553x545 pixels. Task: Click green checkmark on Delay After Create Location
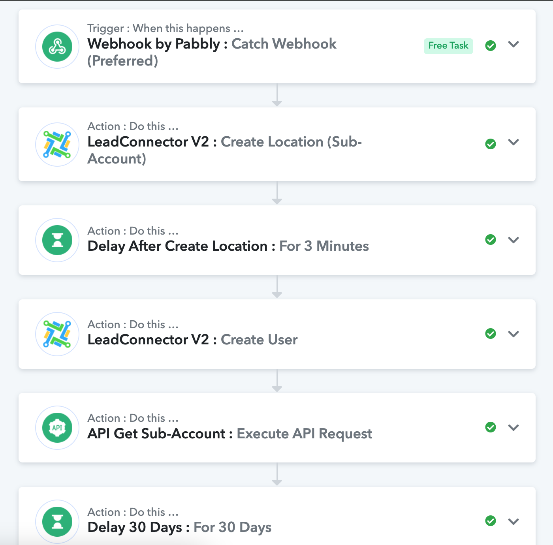pyautogui.click(x=491, y=240)
